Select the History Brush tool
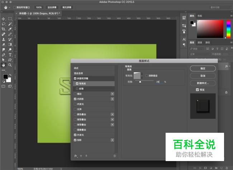Image resolution: width=233 pixels, height=170 pixels. [x=10, y=39]
